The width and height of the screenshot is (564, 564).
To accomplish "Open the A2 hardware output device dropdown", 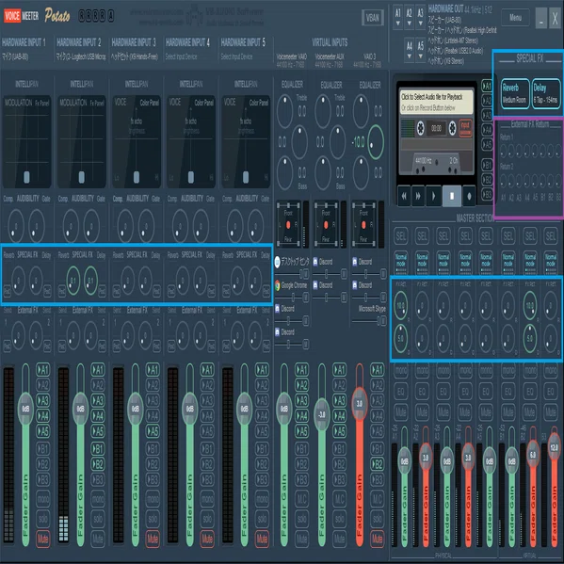I will (x=409, y=17).
